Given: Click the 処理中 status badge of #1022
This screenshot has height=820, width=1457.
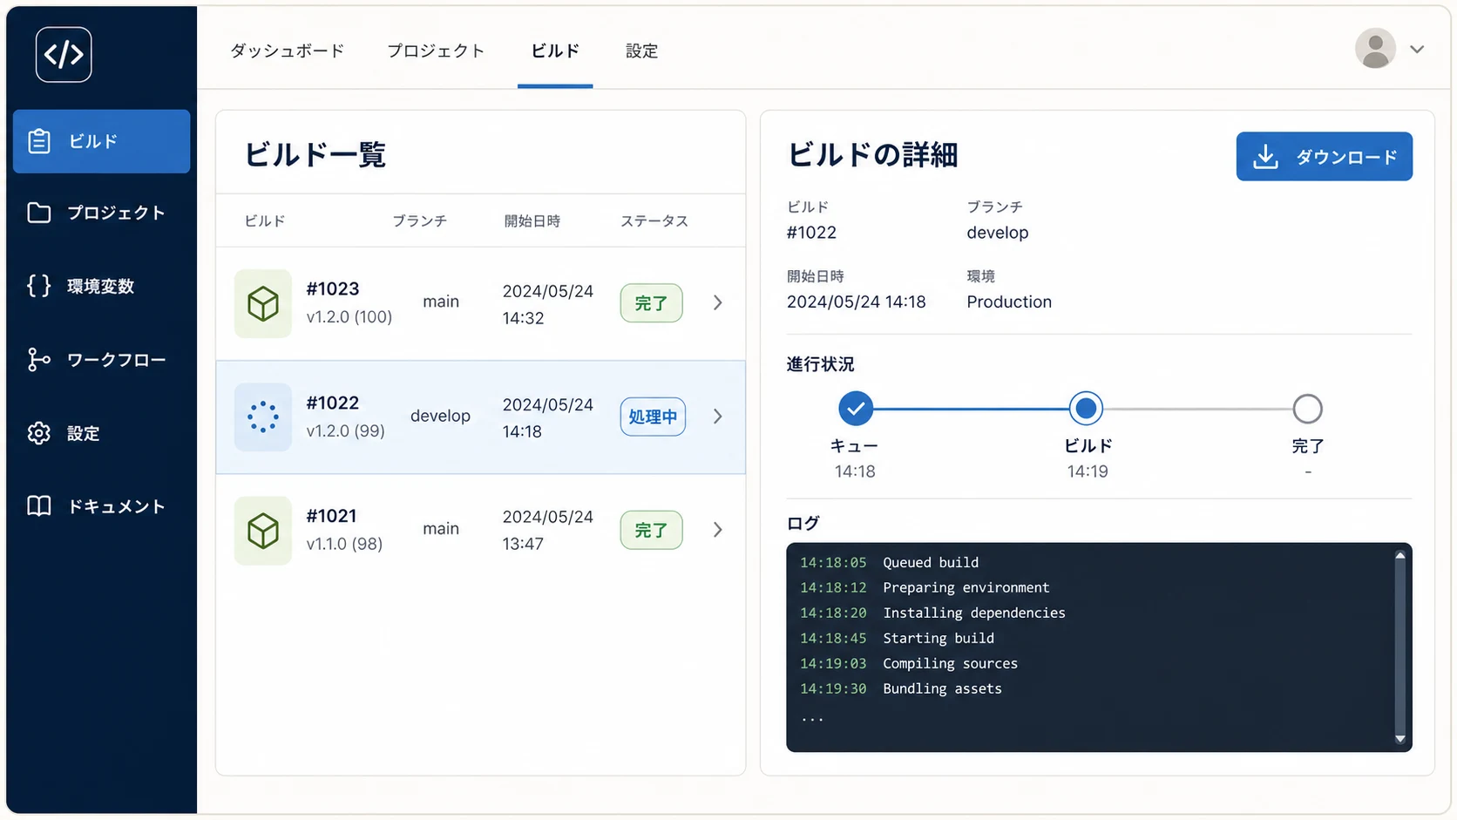Looking at the screenshot, I should pos(653,417).
